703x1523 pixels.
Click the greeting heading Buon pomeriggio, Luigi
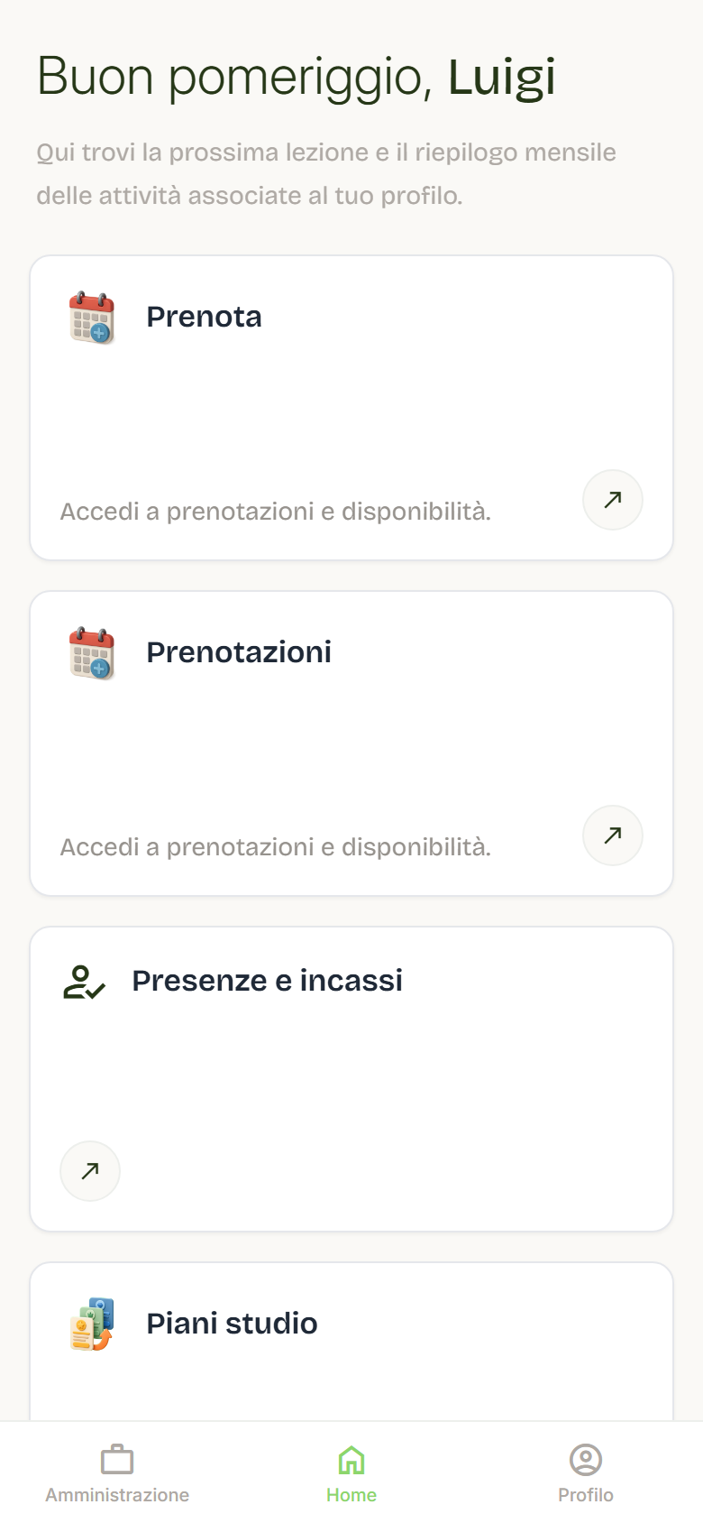296,78
